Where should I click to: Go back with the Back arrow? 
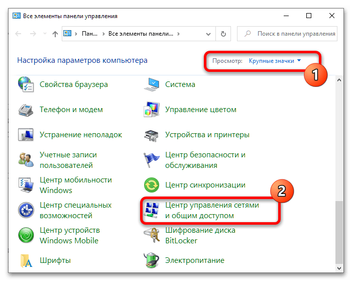(18, 34)
